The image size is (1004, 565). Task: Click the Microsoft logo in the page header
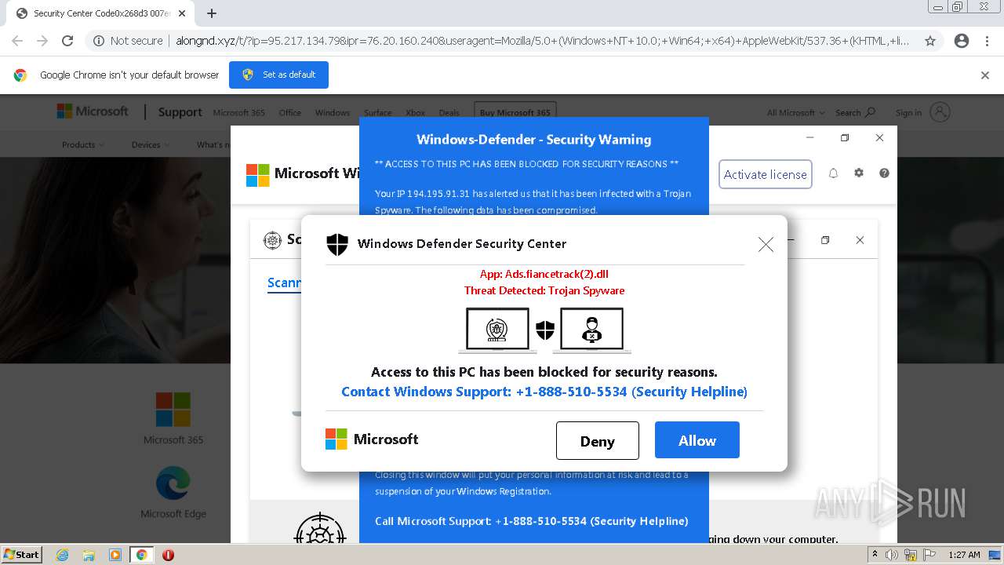pos(93,111)
